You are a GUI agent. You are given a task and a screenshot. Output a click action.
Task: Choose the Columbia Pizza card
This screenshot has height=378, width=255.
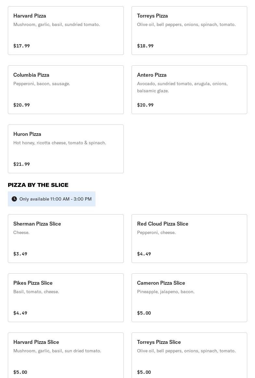click(x=66, y=90)
